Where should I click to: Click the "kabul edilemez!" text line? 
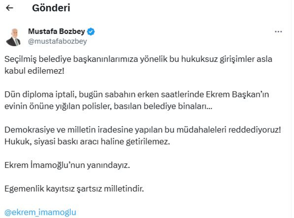32,70
